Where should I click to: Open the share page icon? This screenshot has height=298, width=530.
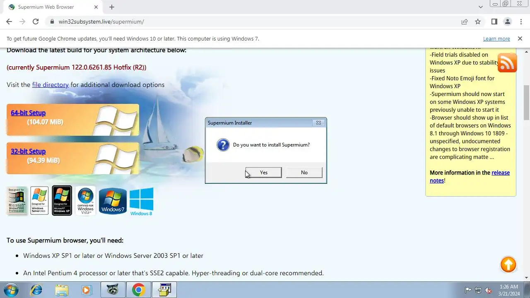coord(465,22)
